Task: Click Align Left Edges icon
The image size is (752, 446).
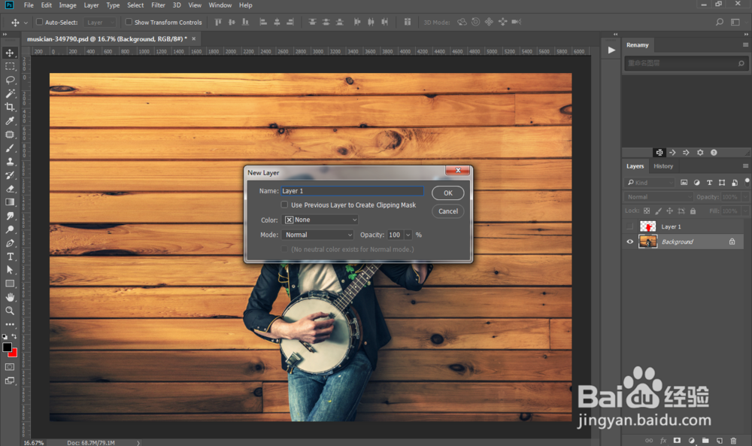Action: tap(262, 22)
